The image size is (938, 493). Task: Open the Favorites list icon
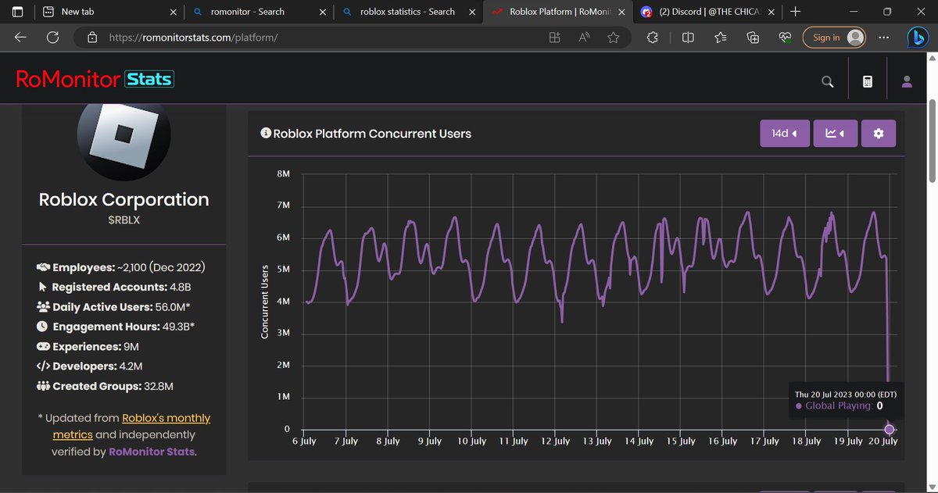[721, 38]
